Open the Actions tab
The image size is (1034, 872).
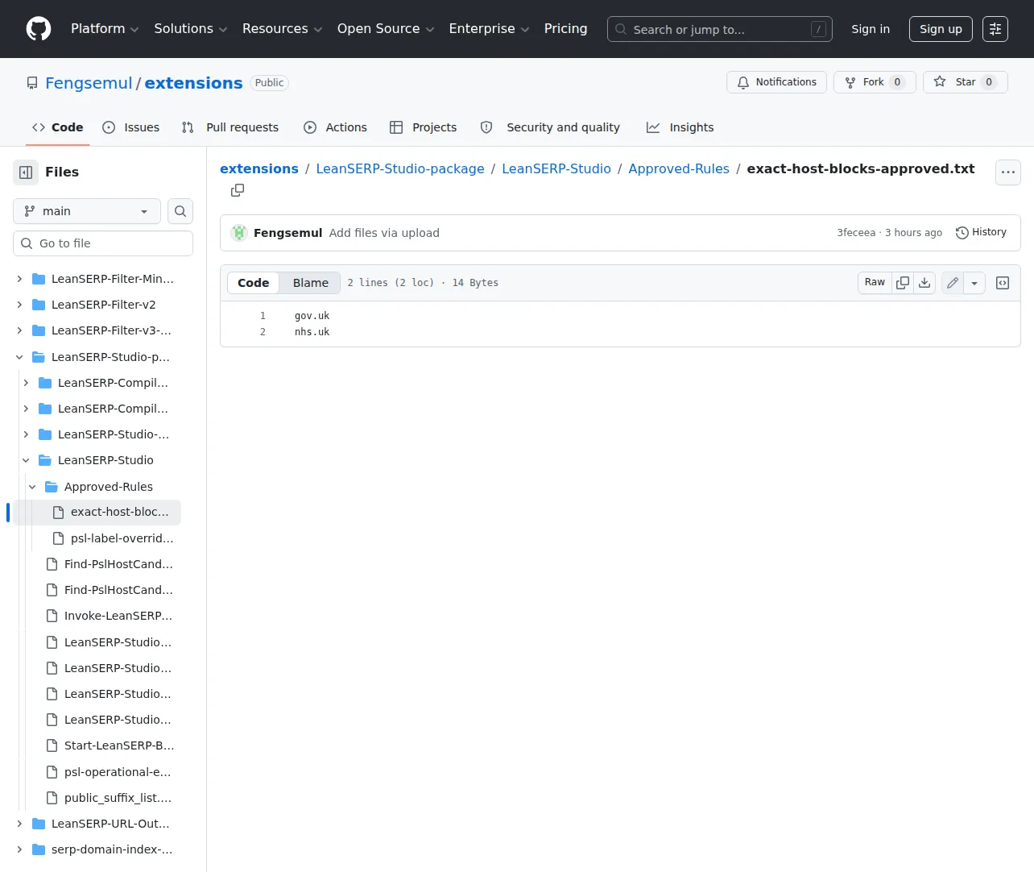tap(335, 127)
